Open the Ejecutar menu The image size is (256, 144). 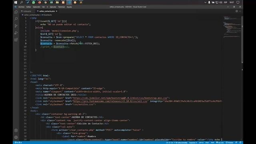(x=53, y=7)
